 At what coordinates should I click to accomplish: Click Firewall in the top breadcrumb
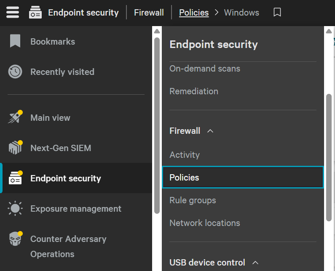(149, 13)
